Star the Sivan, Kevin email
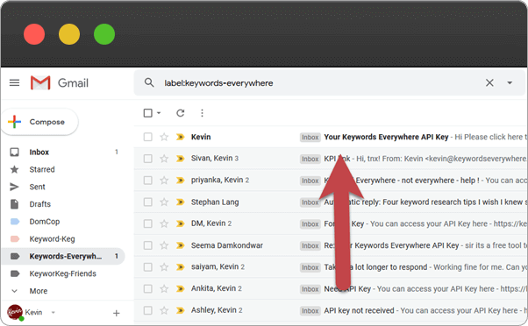This screenshot has height=326, width=528. pyautogui.click(x=164, y=158)
